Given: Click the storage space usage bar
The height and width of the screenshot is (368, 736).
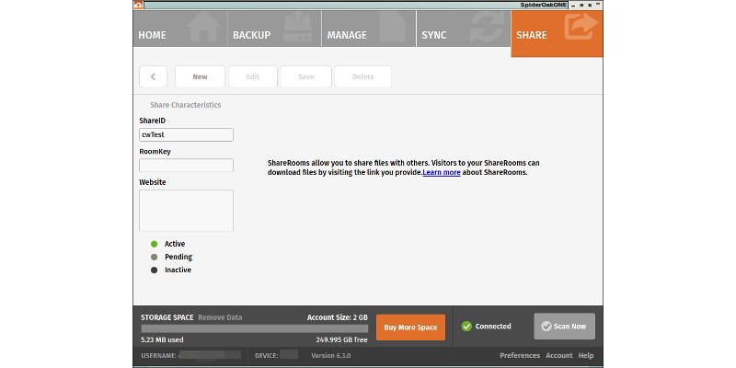Looking at the screenshot, I should 255,328.
